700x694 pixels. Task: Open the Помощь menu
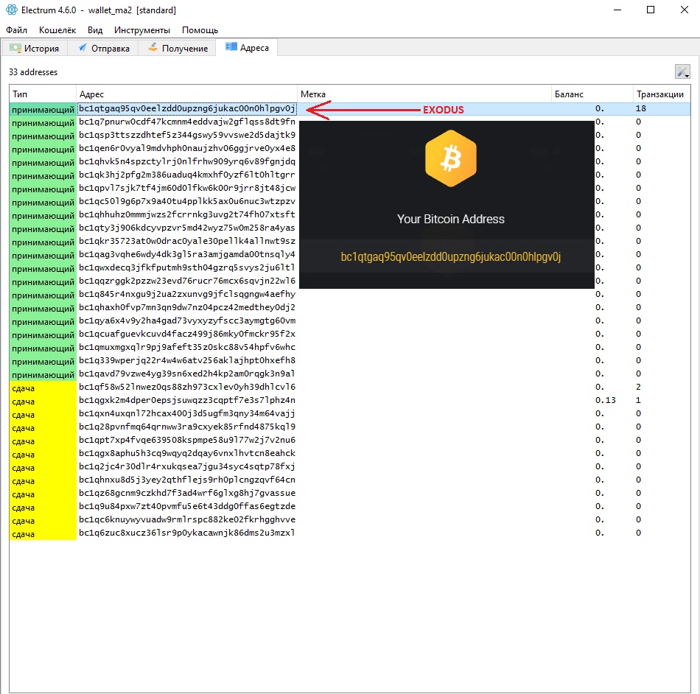click(200, 30)
